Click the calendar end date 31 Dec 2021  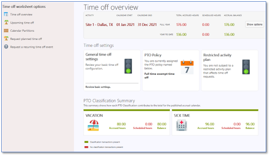coord(147,25)
